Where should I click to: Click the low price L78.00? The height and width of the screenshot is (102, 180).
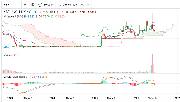[x=64, y=12]
